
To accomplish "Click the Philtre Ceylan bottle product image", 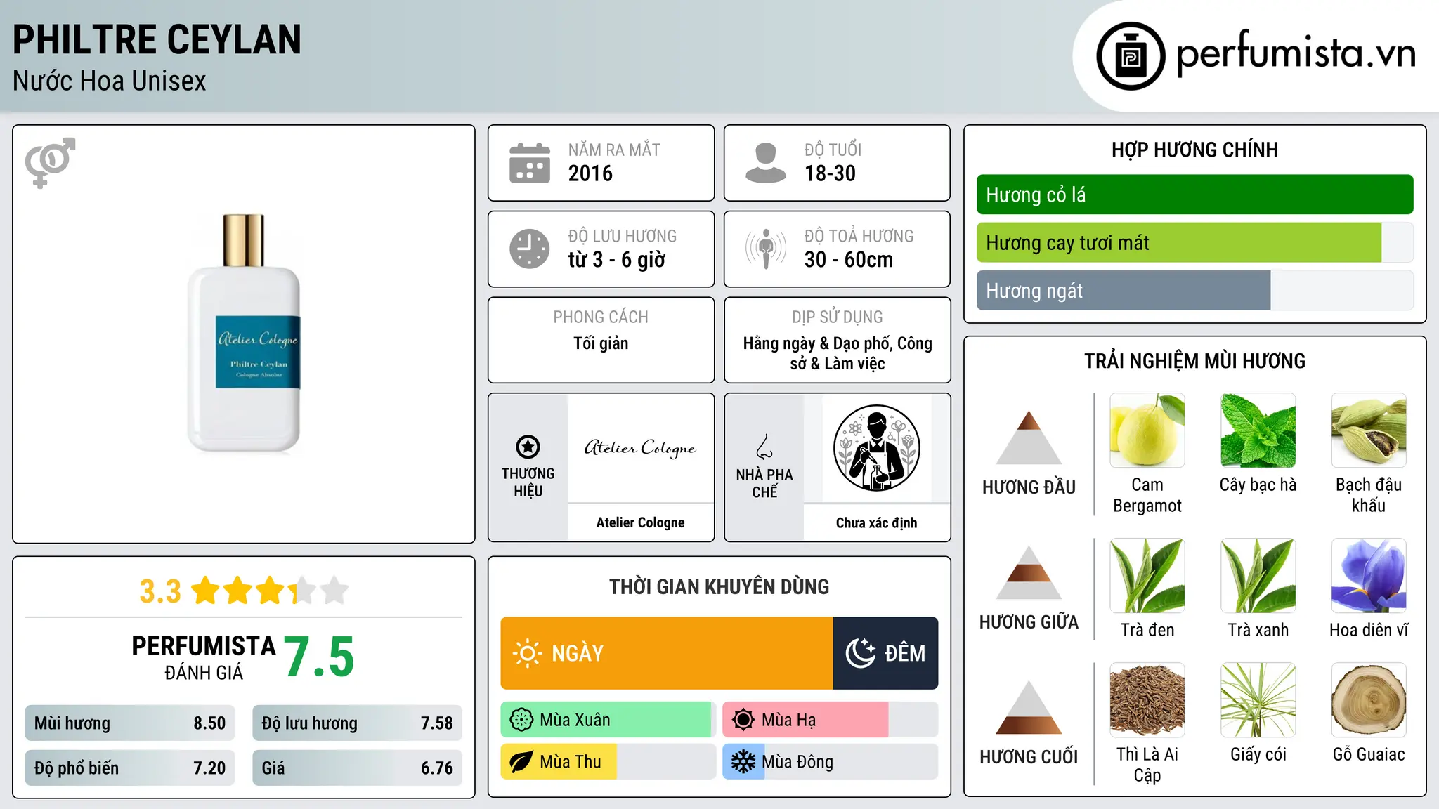I will point(244,333).
